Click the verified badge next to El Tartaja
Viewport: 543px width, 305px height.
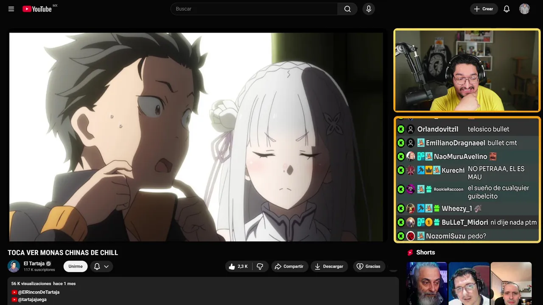click(x=48, y=263)
